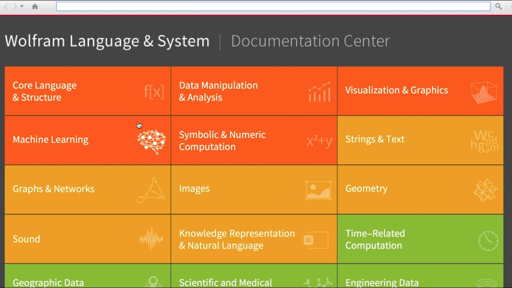The image size is (512, 288).
Task: Click the clock icon for Time-Related Computation
Action: click(x=488, y=241)
